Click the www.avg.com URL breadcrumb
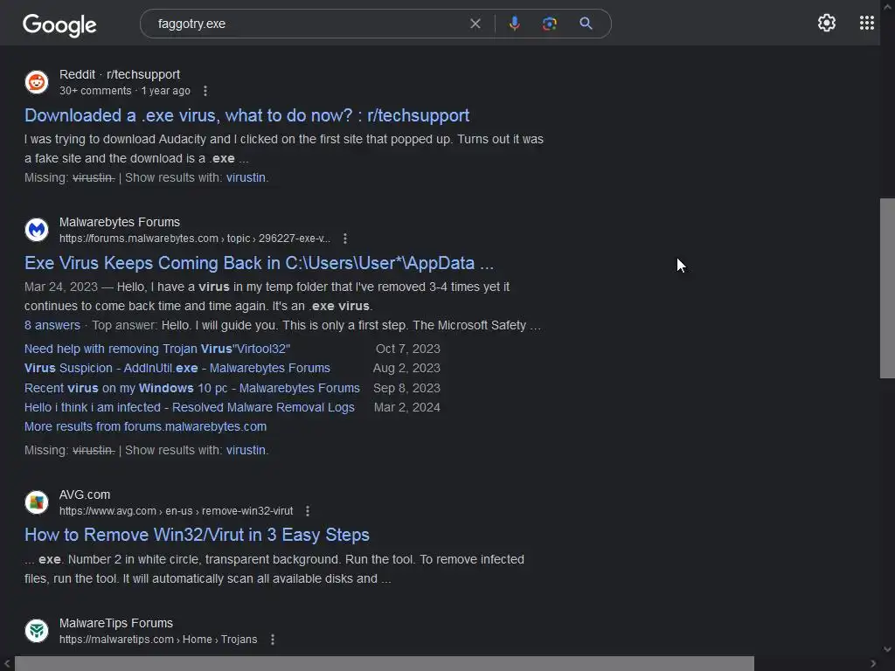 tap(176, 511)
